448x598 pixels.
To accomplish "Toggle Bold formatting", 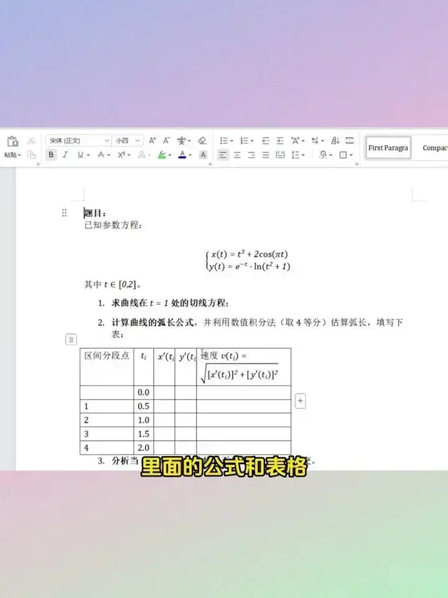I will 51,155.
